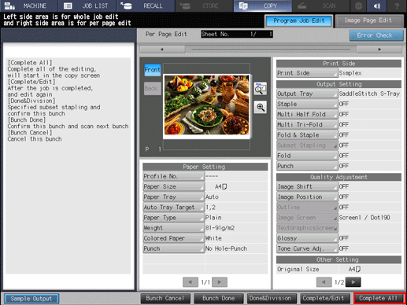Open the globe icon in top bar
The height and width of the screenshot is (305, 407).
[358, 6]
